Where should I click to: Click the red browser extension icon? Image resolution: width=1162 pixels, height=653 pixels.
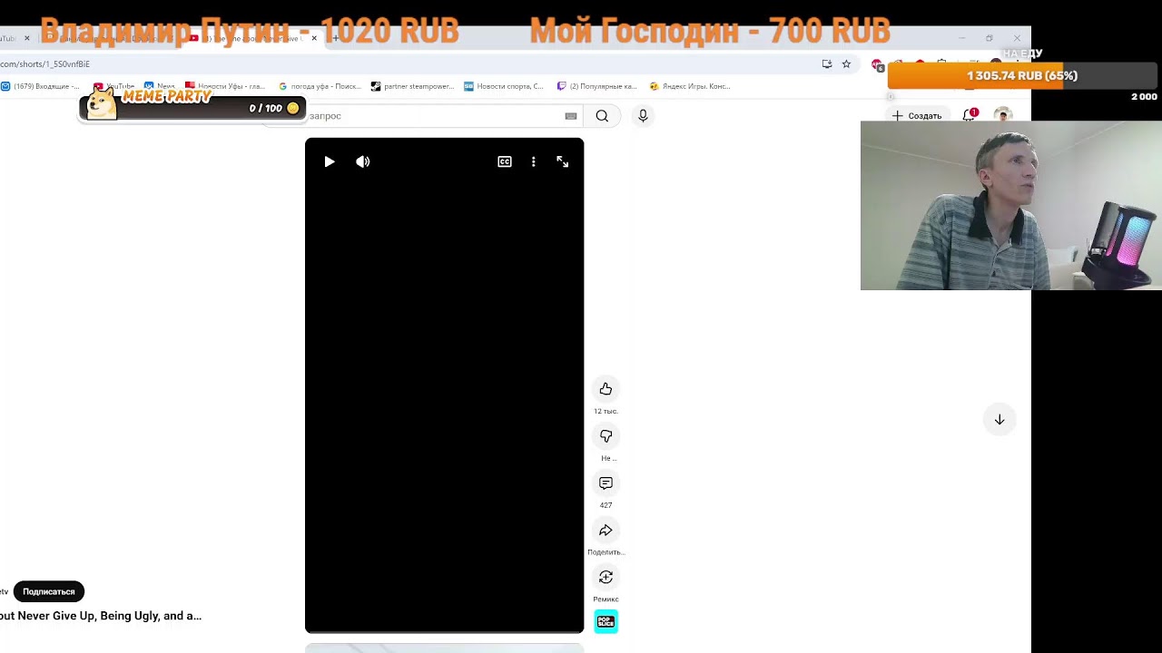pos(877,64)
